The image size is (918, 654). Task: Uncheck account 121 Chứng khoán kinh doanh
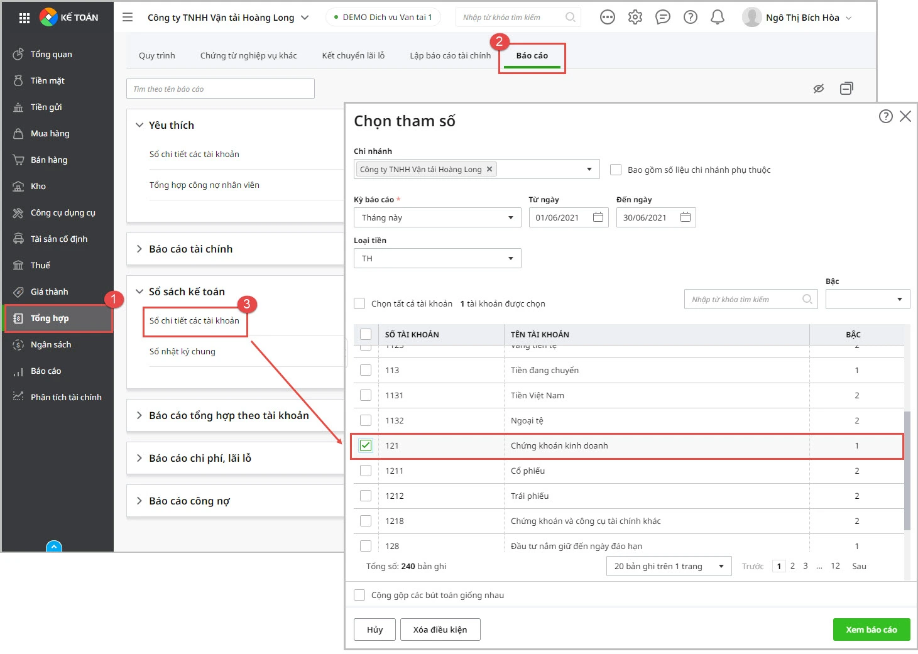click(366, 445)
